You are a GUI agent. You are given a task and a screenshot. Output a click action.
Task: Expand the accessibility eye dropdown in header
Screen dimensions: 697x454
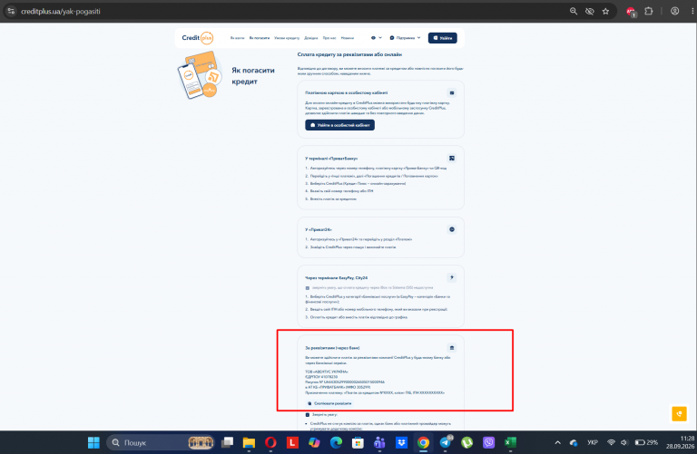click(376, 38)
